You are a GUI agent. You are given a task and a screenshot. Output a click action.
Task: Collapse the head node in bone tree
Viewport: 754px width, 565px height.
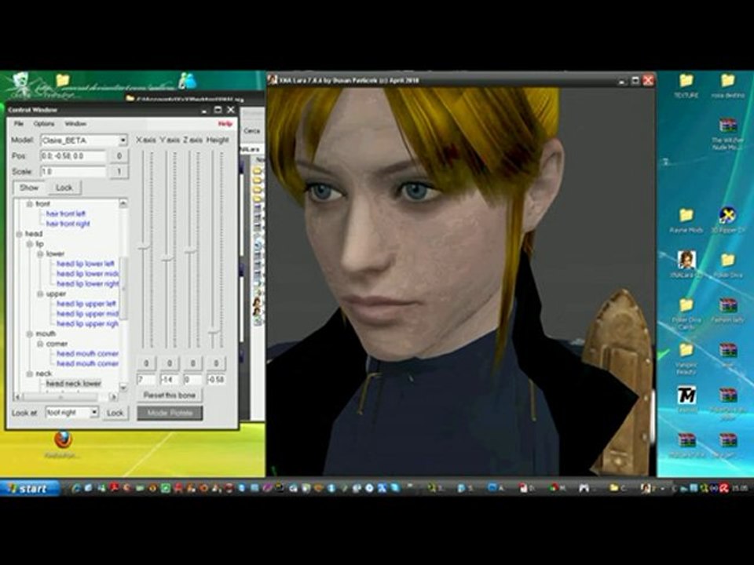19,234
